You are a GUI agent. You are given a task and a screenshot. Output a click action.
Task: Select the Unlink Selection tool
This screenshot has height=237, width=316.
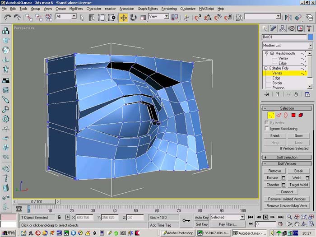click(x=39, y=18)
